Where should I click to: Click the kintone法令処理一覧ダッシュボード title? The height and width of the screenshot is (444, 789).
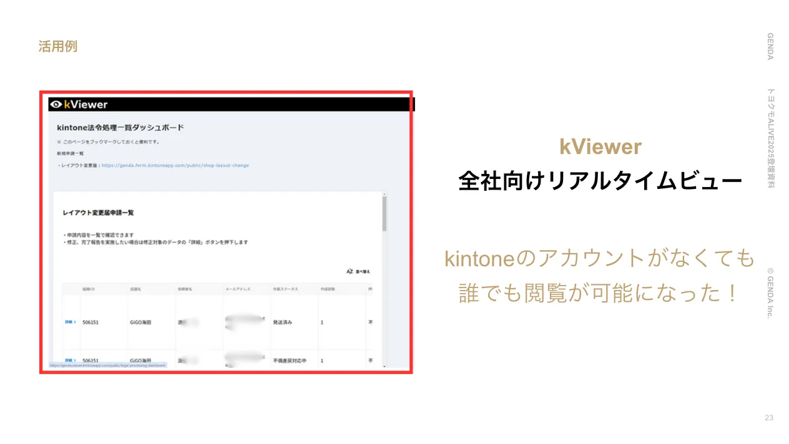point(120,127)
